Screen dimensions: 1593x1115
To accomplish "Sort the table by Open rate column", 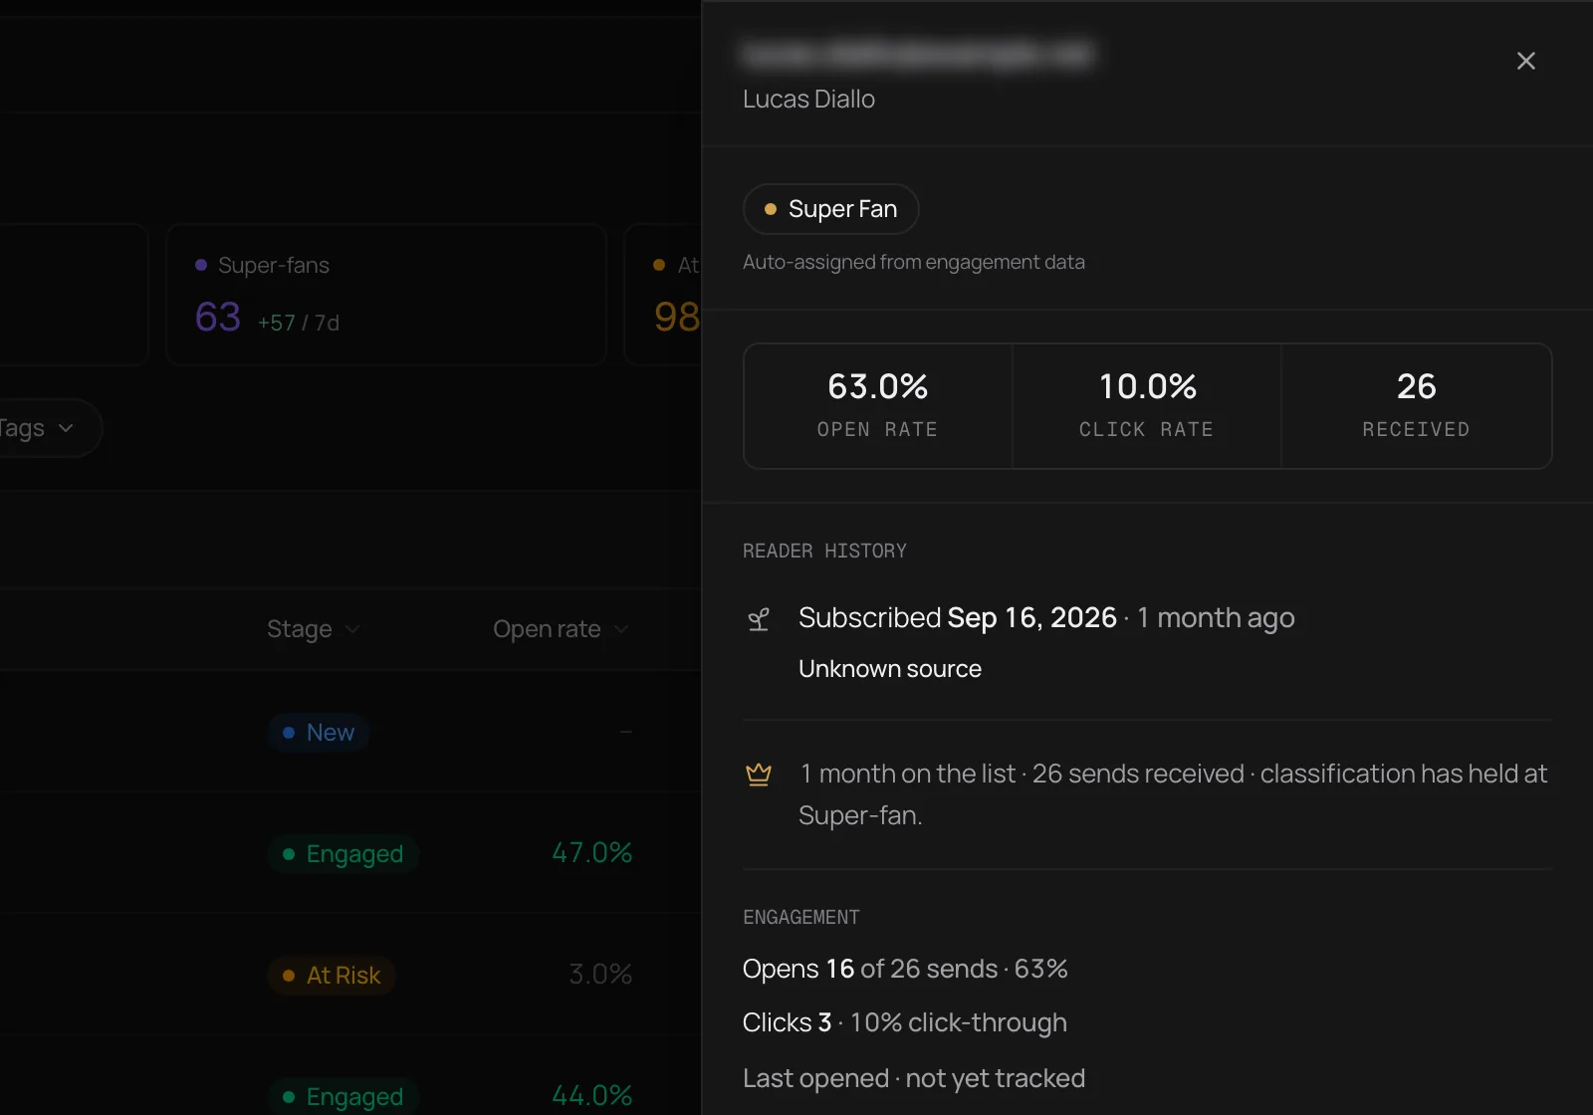I will click(561, 629).
